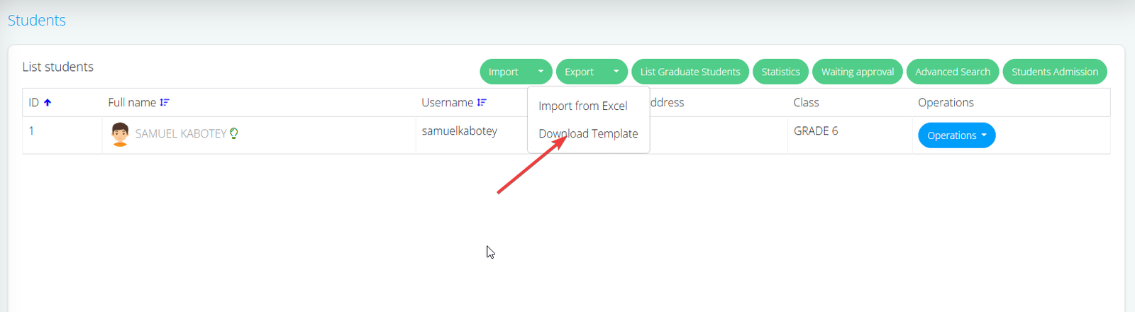Screen dimensions: 1135x312
Task: Click Samuel Kabotey's avatar picture
Action: (x=120, y=134)
